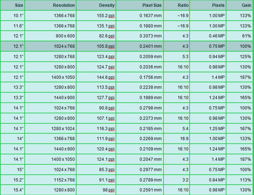Select the 14" size cell
The width and height of the screenshot is (254, 195).
coord(12,139)
